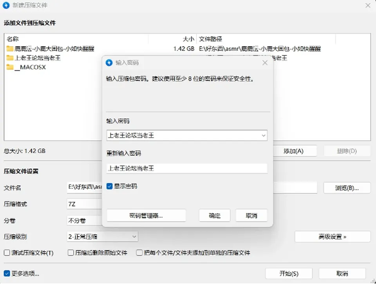This screenshot has width=376, height=284.
Task: Select the 鹿鹿沄-小鹿大团包-小如快醒醒 folder name in the list
Action: pos(54,49)
